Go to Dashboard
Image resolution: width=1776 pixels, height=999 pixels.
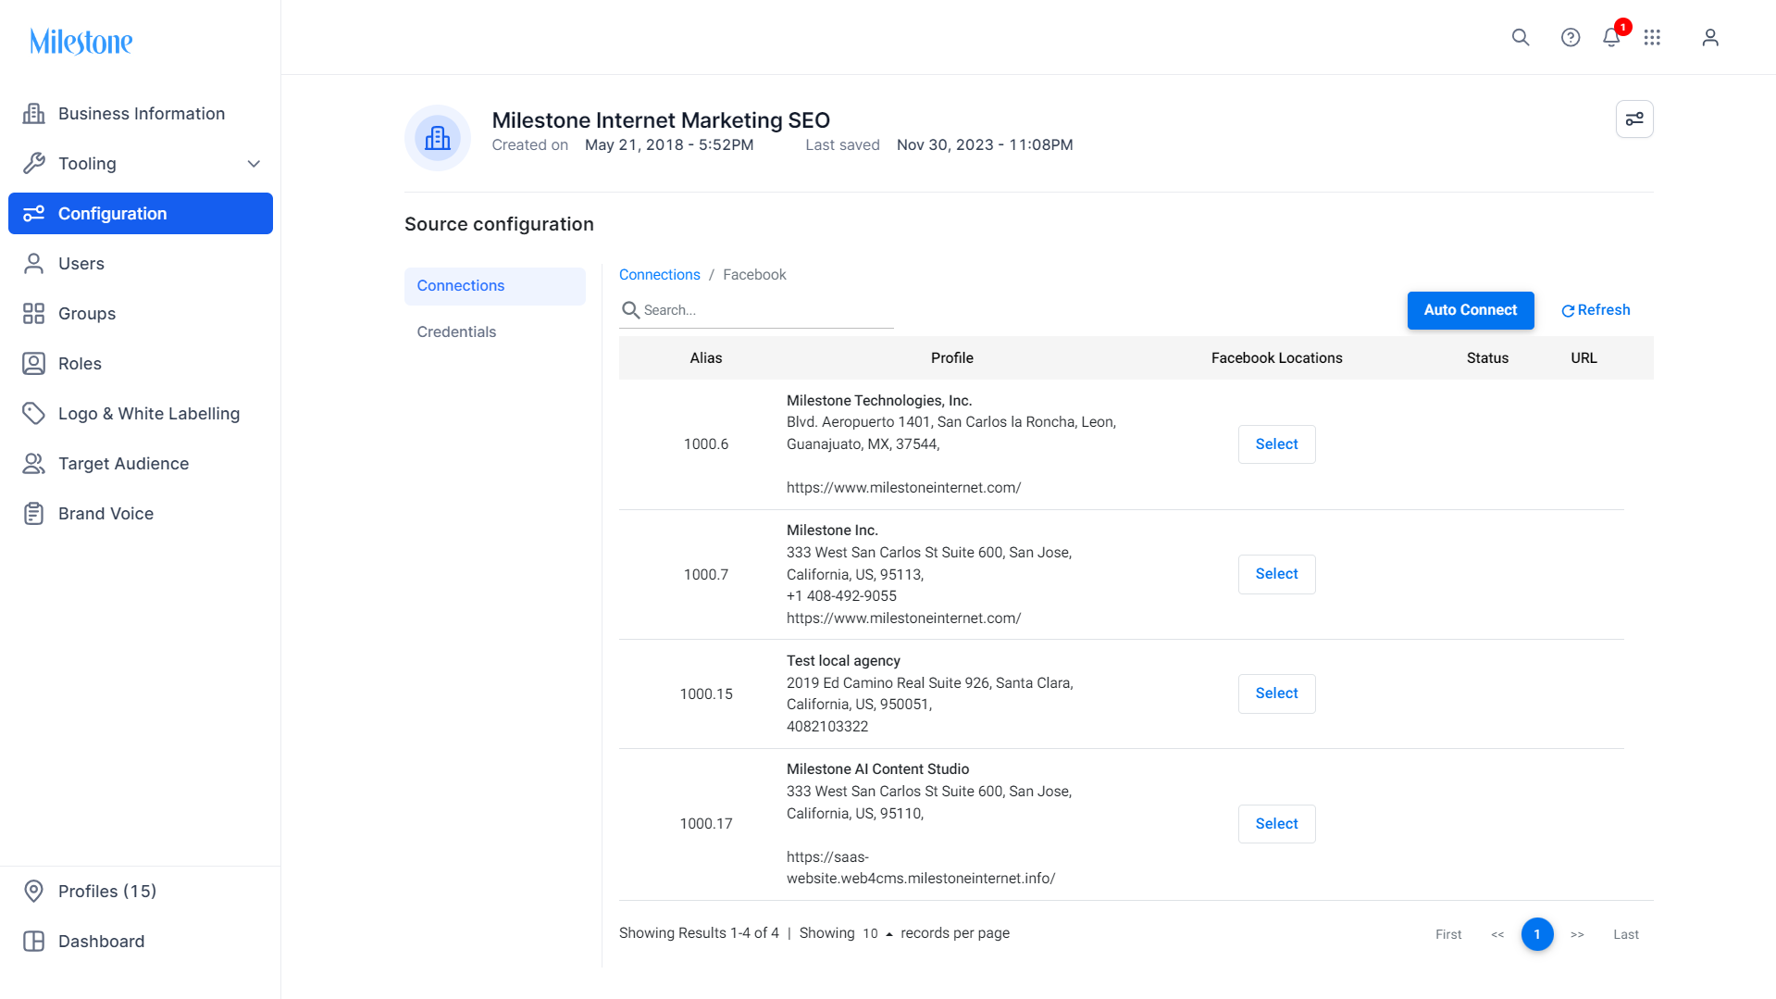click(141, 942)
